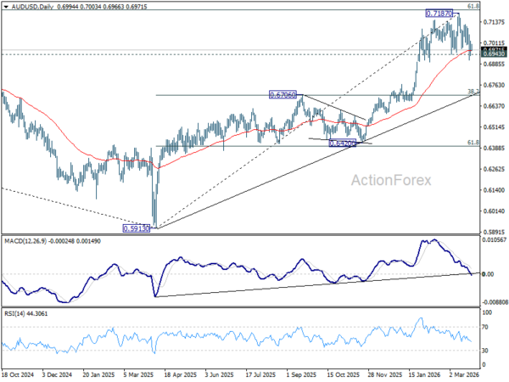Select the upper 61.8 Fibonacci level label

[x=473, y=6]
